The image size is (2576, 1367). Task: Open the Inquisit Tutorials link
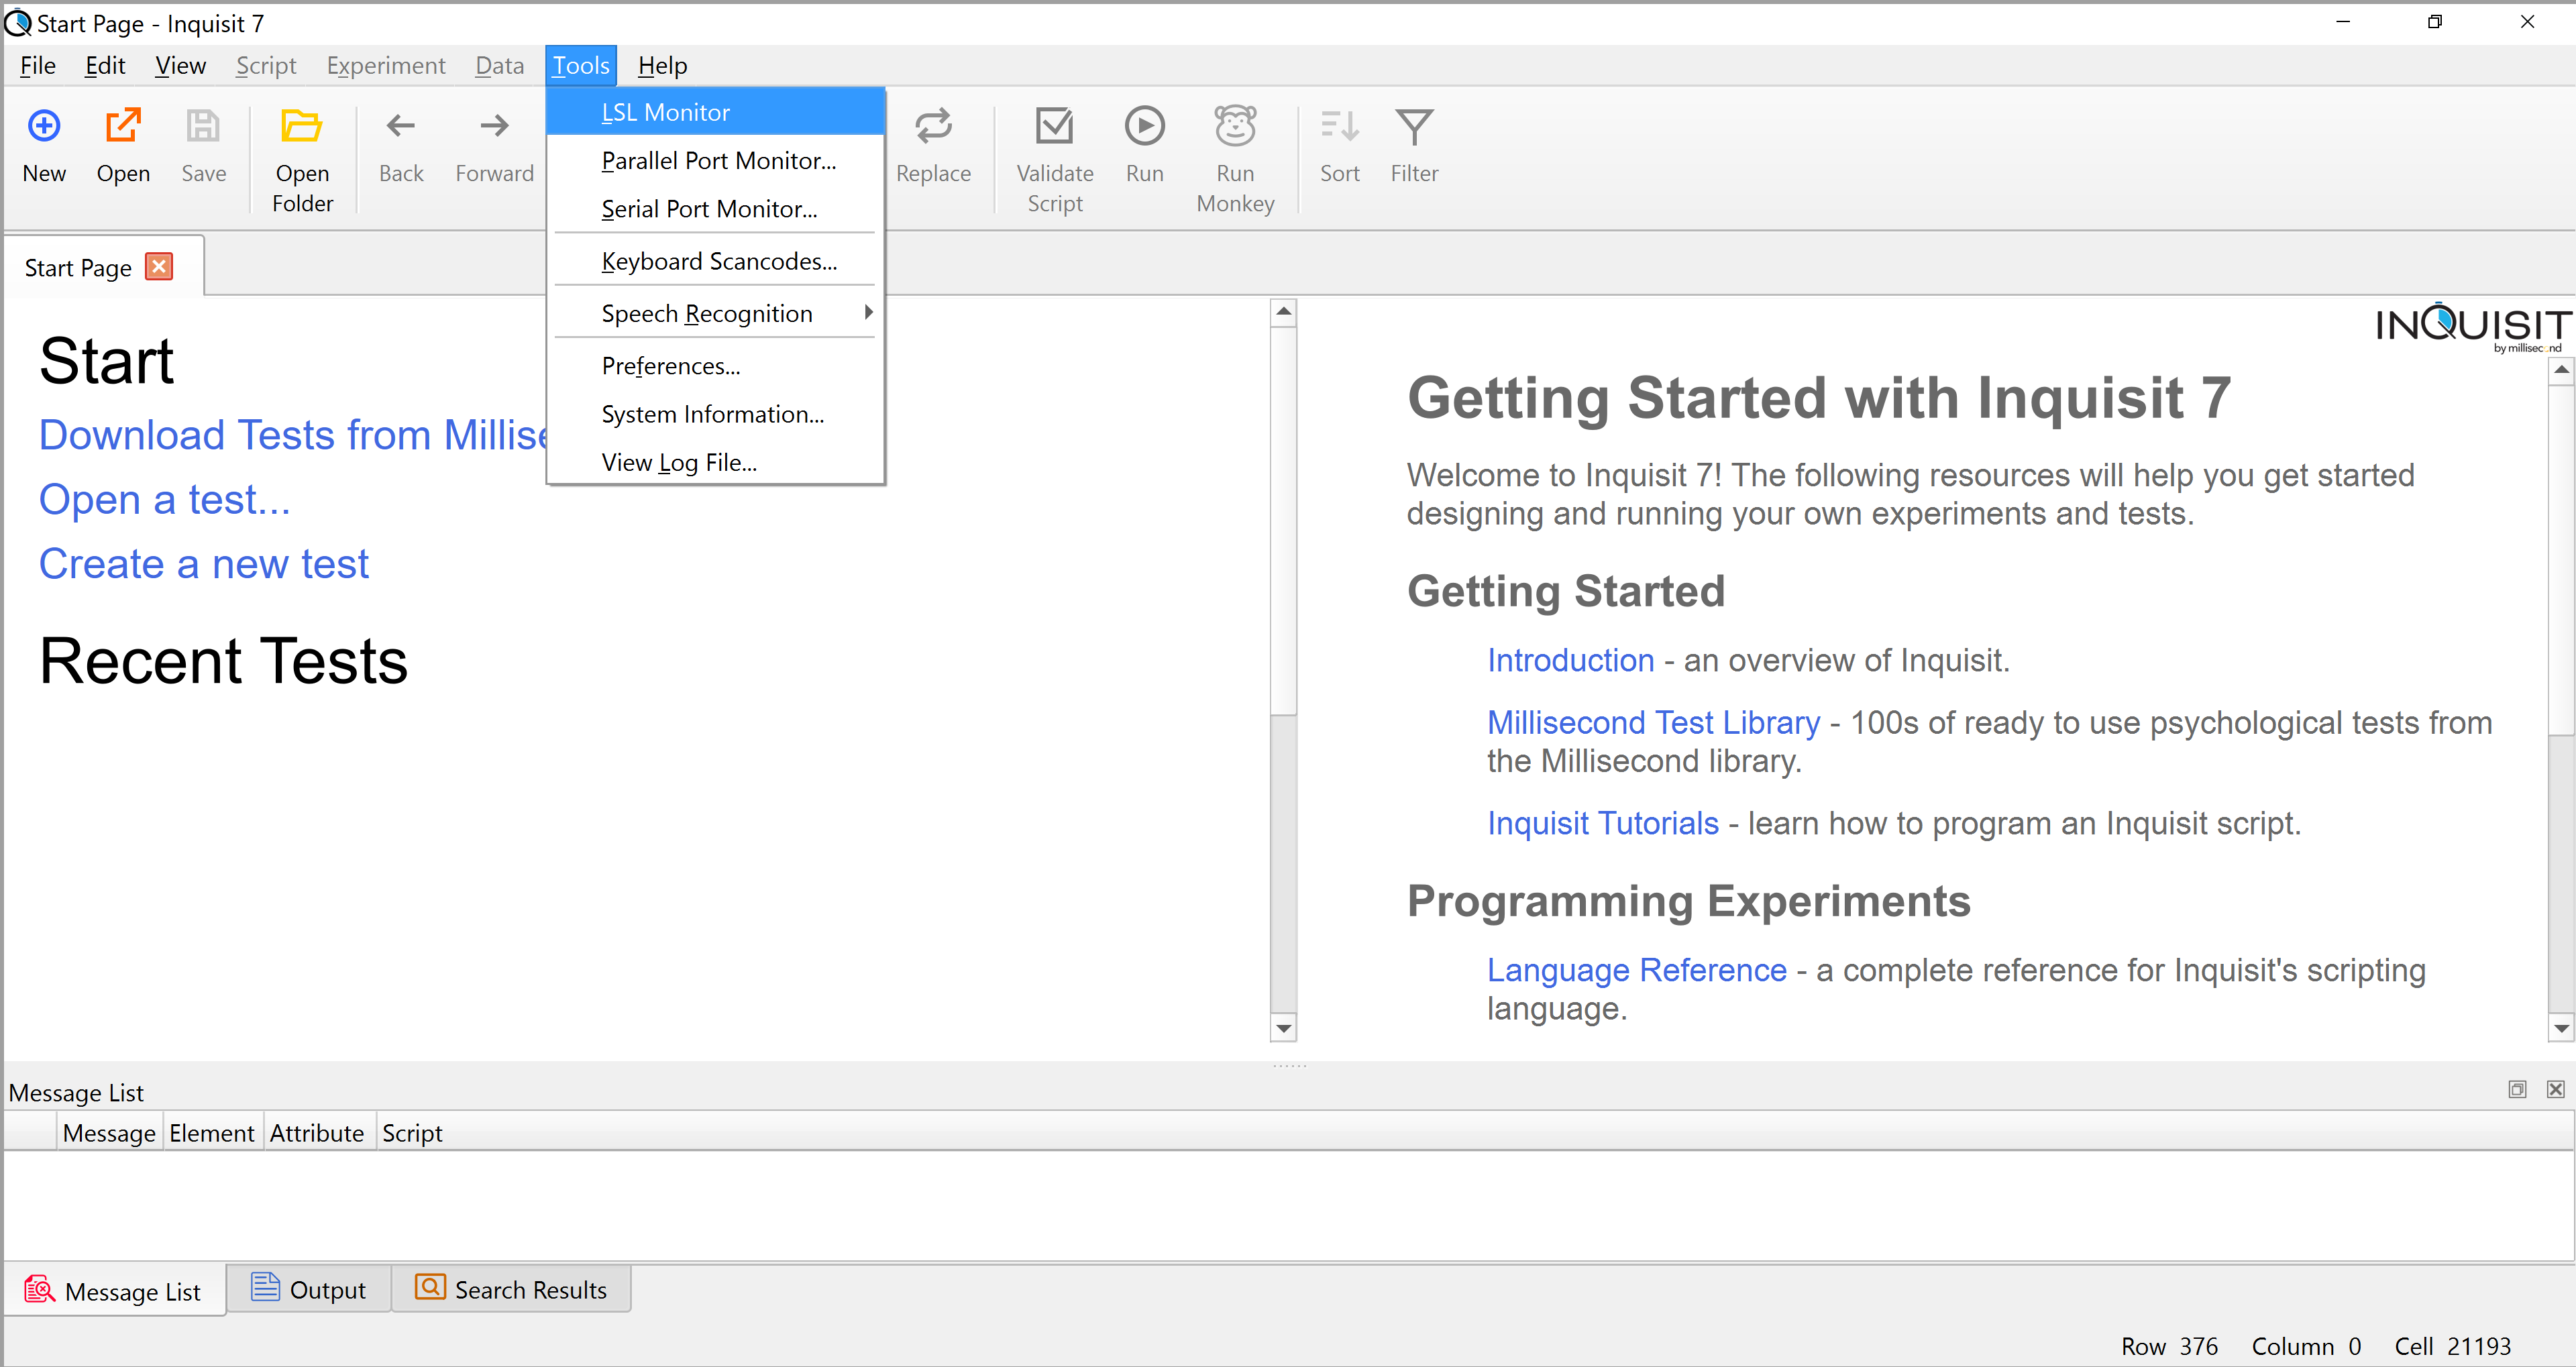coord(1602,823)
